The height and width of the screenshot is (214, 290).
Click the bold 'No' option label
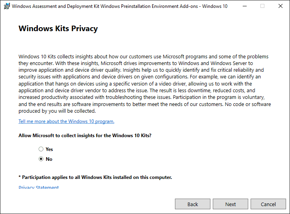[x=49, y=159]
